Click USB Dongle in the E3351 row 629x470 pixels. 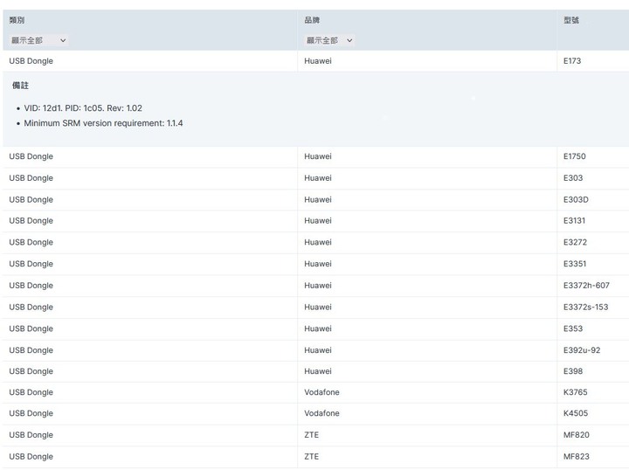click(x=31, y=264)
